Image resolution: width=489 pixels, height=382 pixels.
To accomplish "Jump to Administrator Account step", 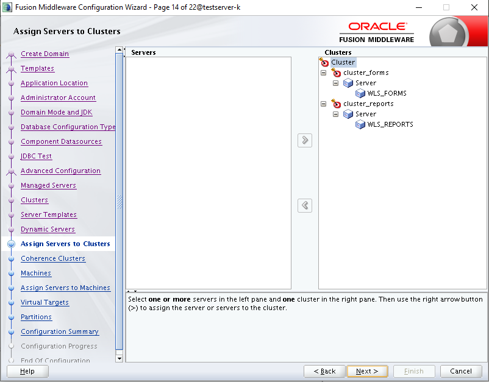I will click(x=58, y=98).
